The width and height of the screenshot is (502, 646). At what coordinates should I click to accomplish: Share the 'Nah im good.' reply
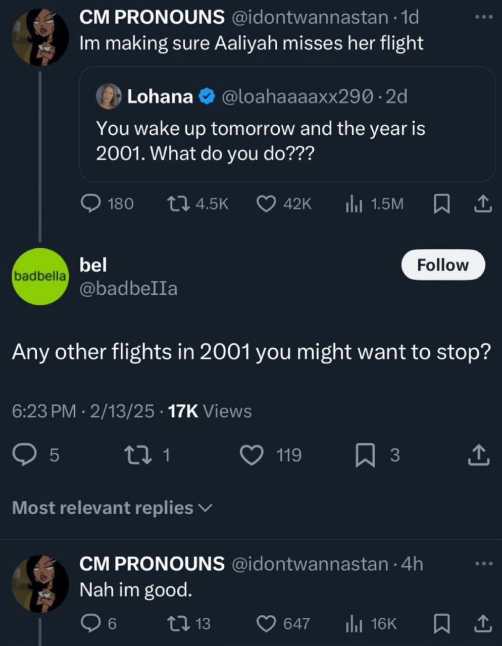(482, 624)
